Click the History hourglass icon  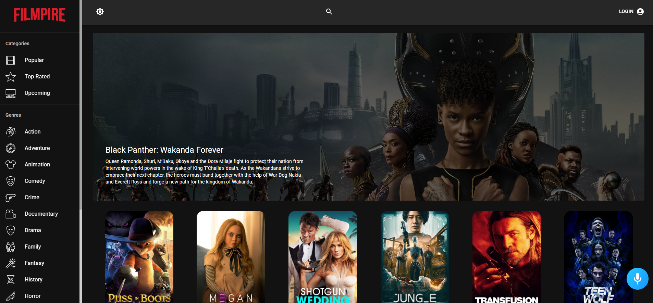[11, 280]
